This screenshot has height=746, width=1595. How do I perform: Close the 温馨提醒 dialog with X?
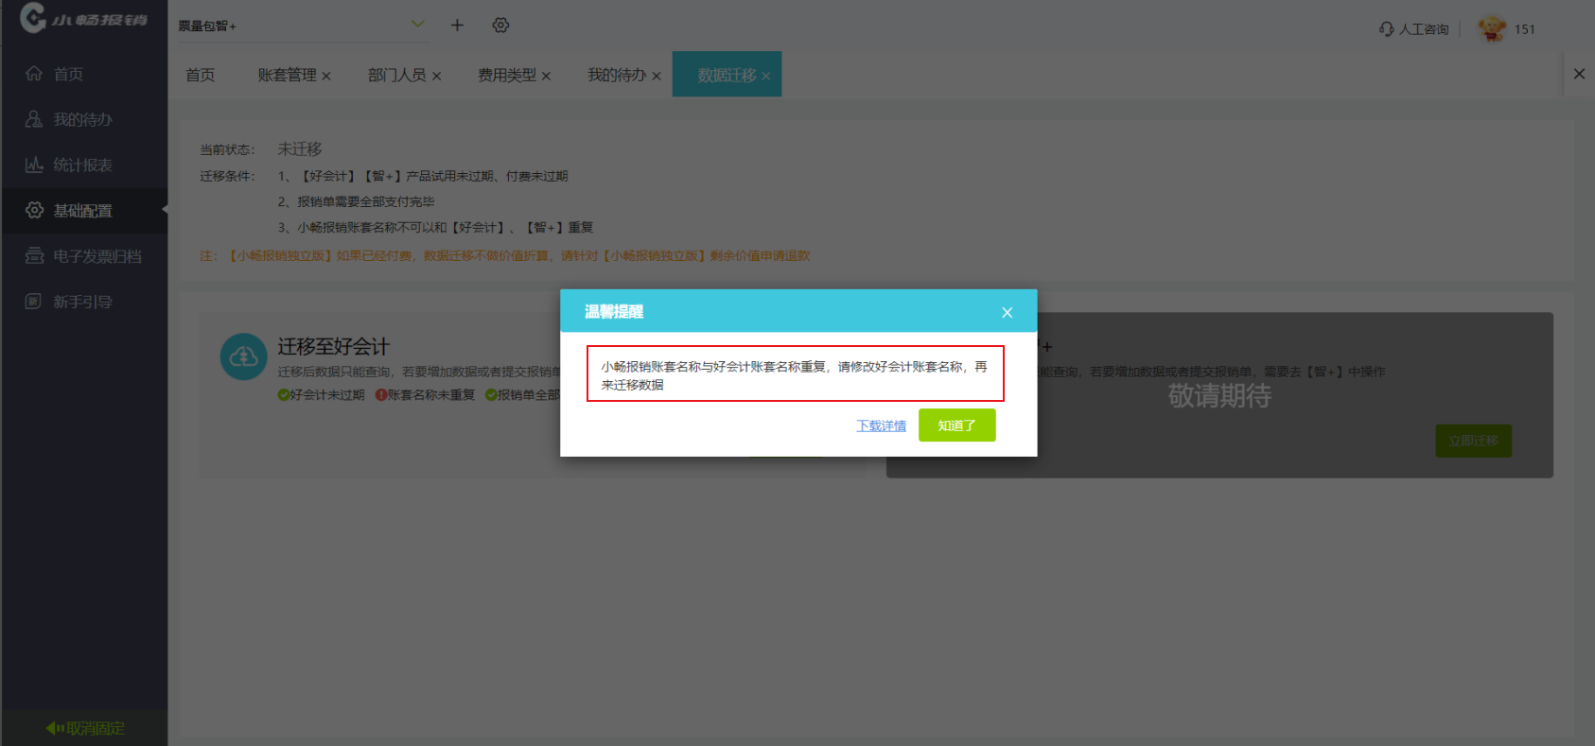(x=1007, y=313)
